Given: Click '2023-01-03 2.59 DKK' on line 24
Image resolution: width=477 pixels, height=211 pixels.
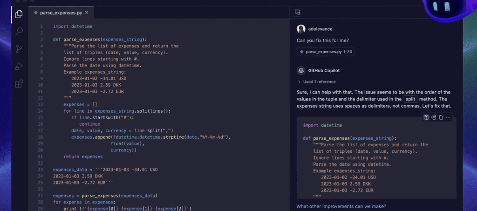Looking at the screenshot, I should coord(78,176).
